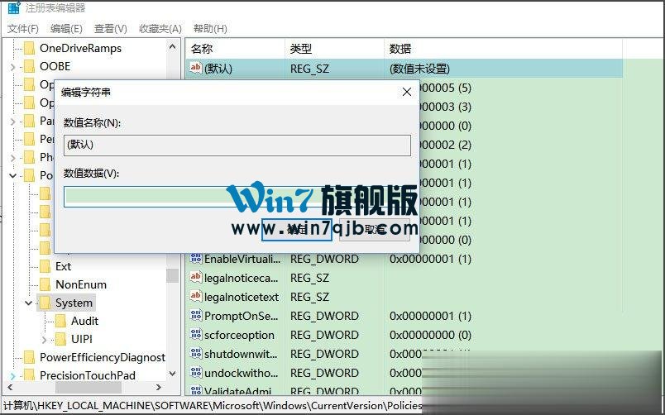This screenshot has height=415, width=665.
Task: Expand the PrecisionTouchPad tree node
Action: [x=12, y=375]
